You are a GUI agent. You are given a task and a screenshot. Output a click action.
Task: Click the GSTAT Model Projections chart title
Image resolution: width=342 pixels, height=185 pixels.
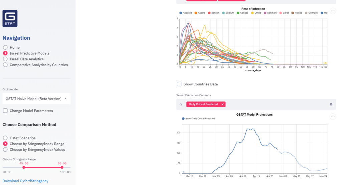254,115
